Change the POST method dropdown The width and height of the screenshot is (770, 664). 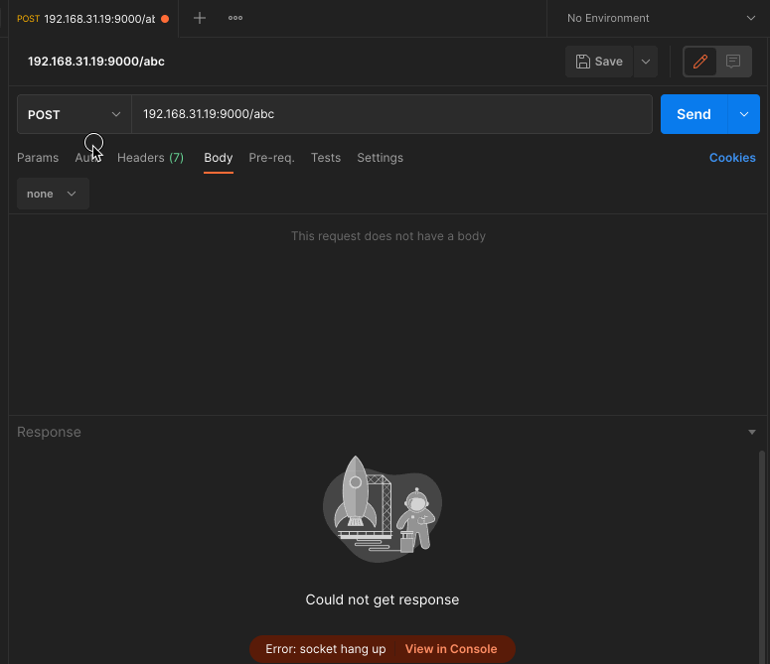[x=74, y=114]
